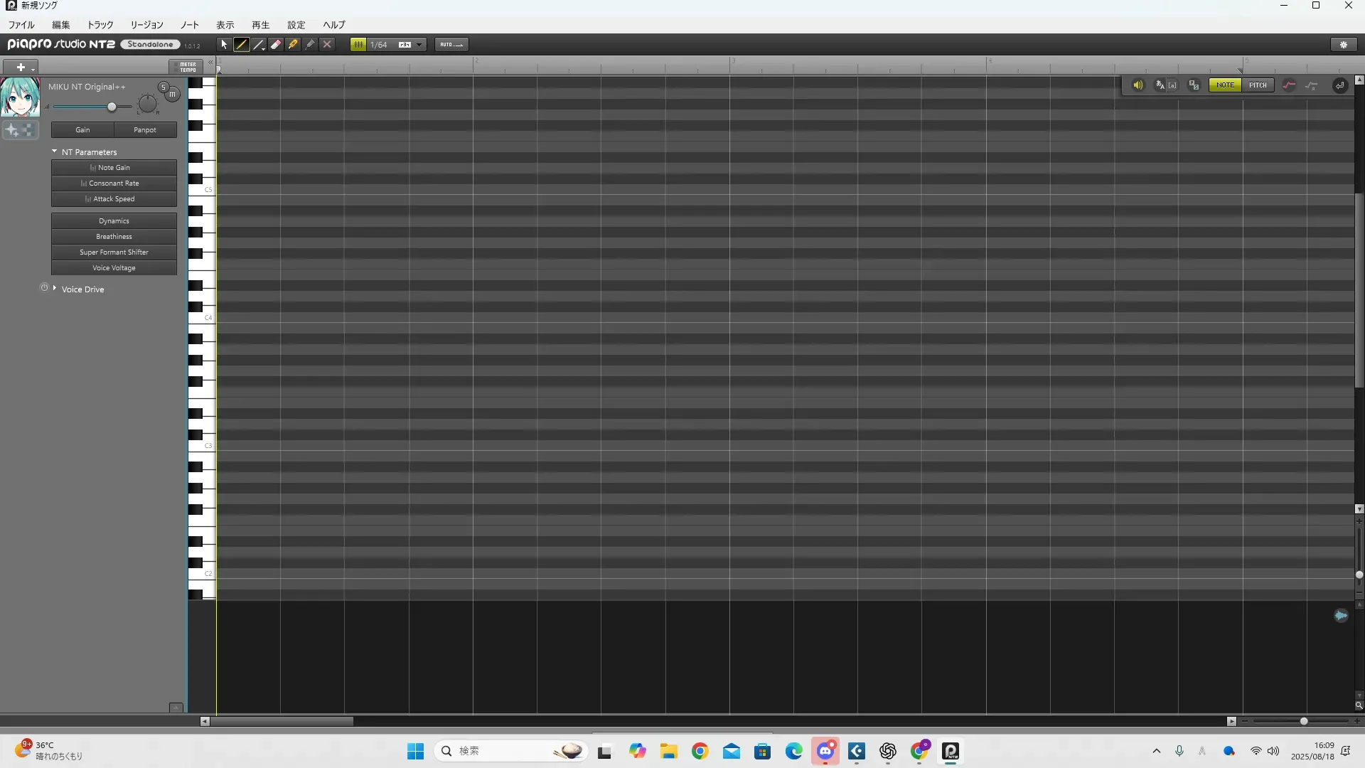Open the トラック menu
Viewport: 1365px width, 768px height.
pyautogui.click(x=100, y=25)
